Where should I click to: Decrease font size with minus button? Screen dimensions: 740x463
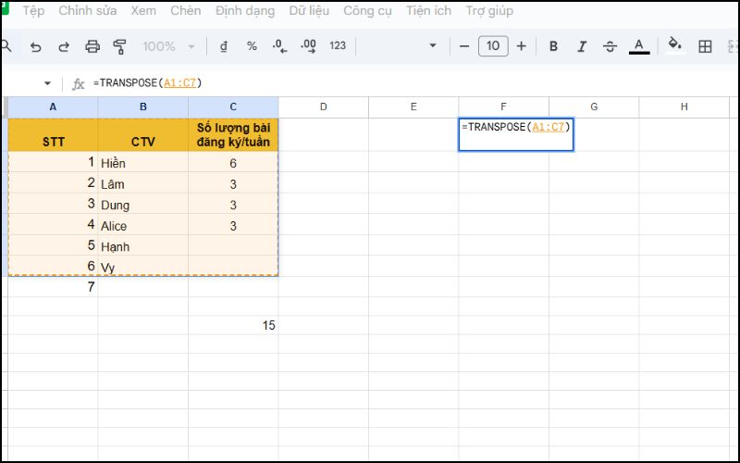pyautogui.click(x=464, y=46)
